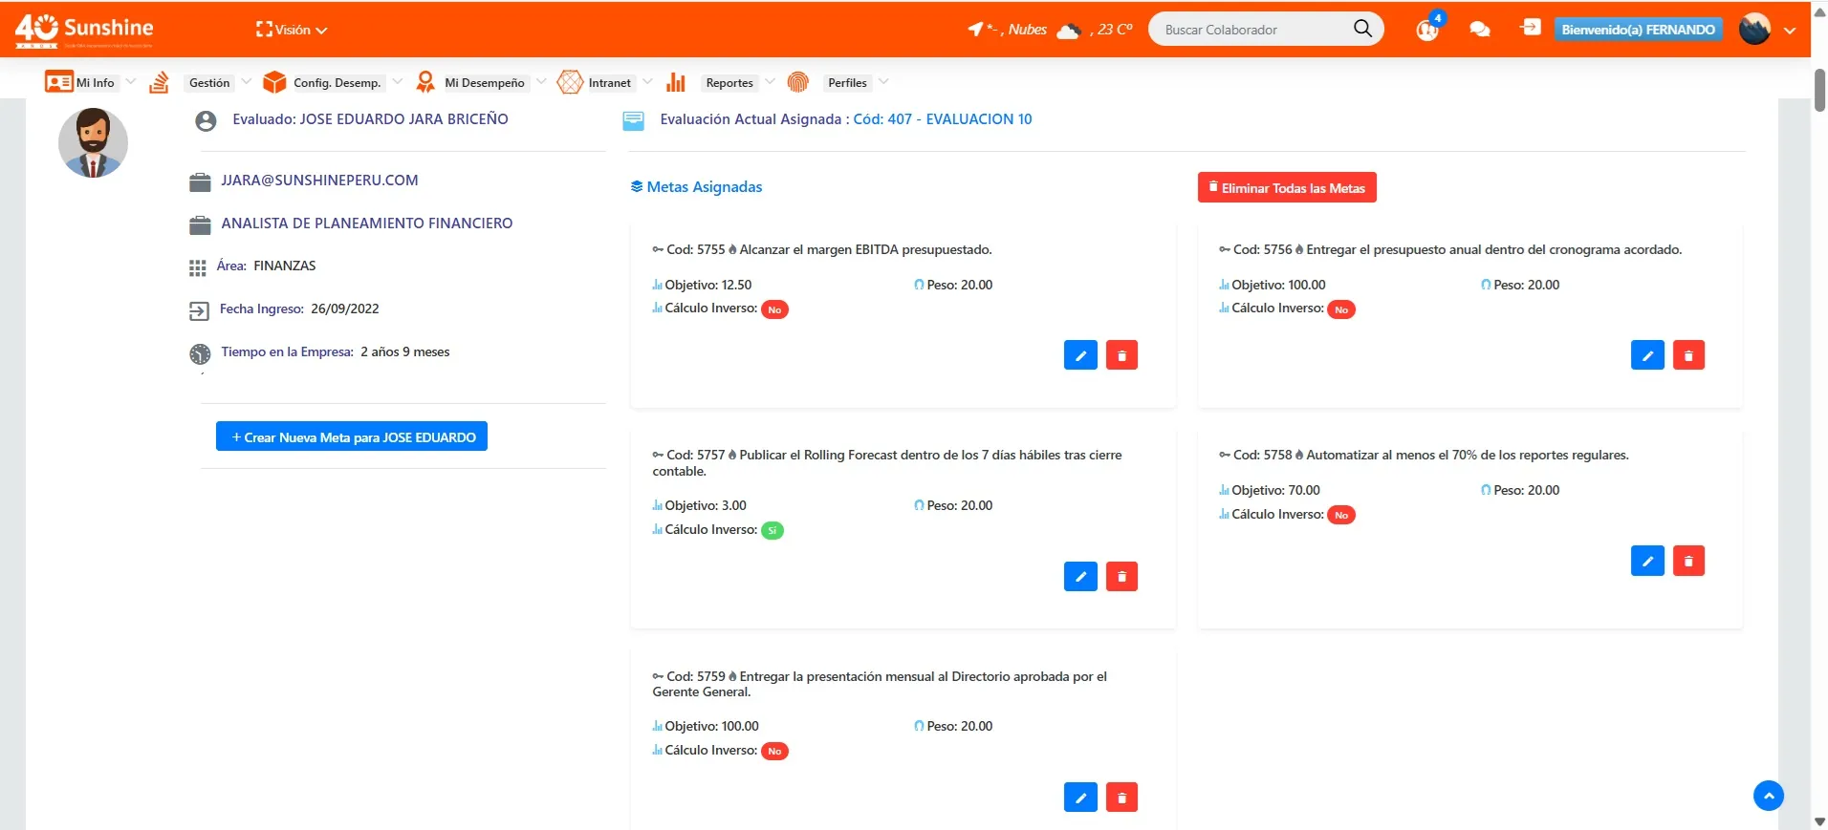Click the Evaluación Actual card icon

tap(633, 120)
